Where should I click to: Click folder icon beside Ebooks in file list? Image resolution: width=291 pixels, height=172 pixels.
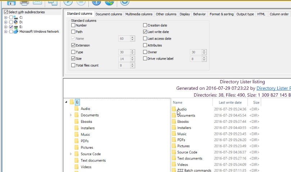point(174,122)
